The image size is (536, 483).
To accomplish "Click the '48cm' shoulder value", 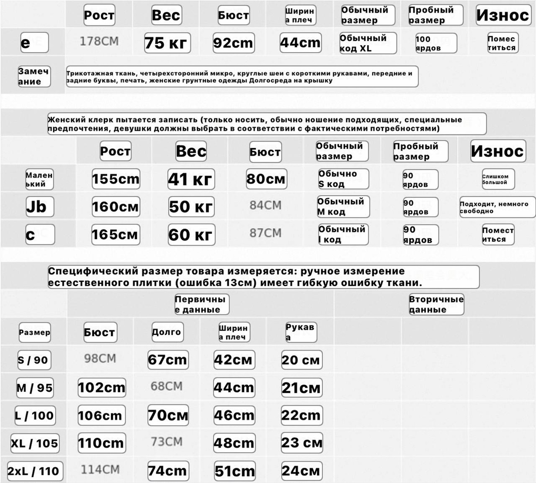I will tap(234, 443).
